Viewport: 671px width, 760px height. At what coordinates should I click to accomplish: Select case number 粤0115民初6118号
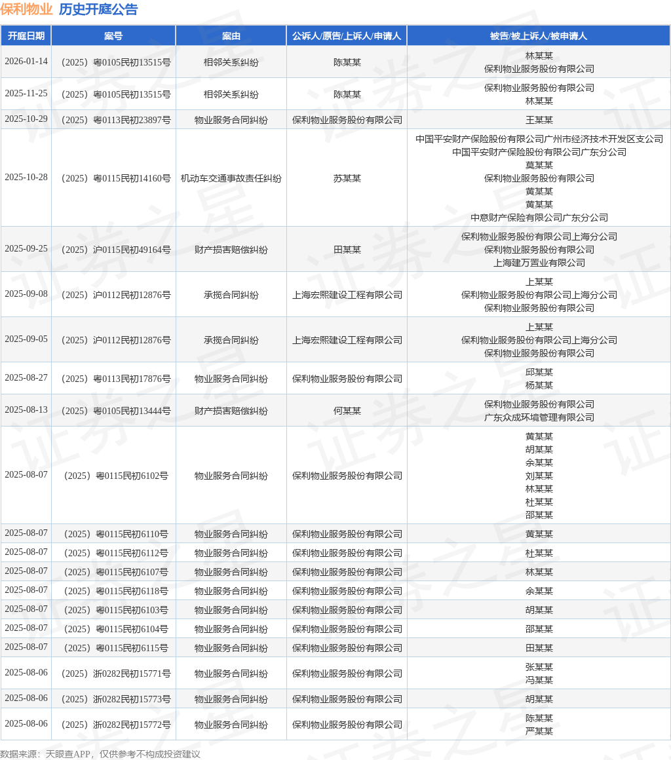115,591
